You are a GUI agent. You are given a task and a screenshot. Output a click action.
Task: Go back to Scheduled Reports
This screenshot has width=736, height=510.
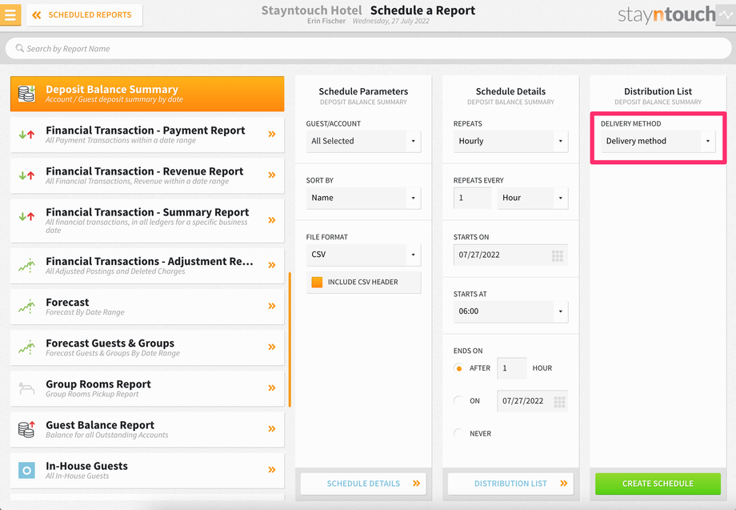point(85,15)
